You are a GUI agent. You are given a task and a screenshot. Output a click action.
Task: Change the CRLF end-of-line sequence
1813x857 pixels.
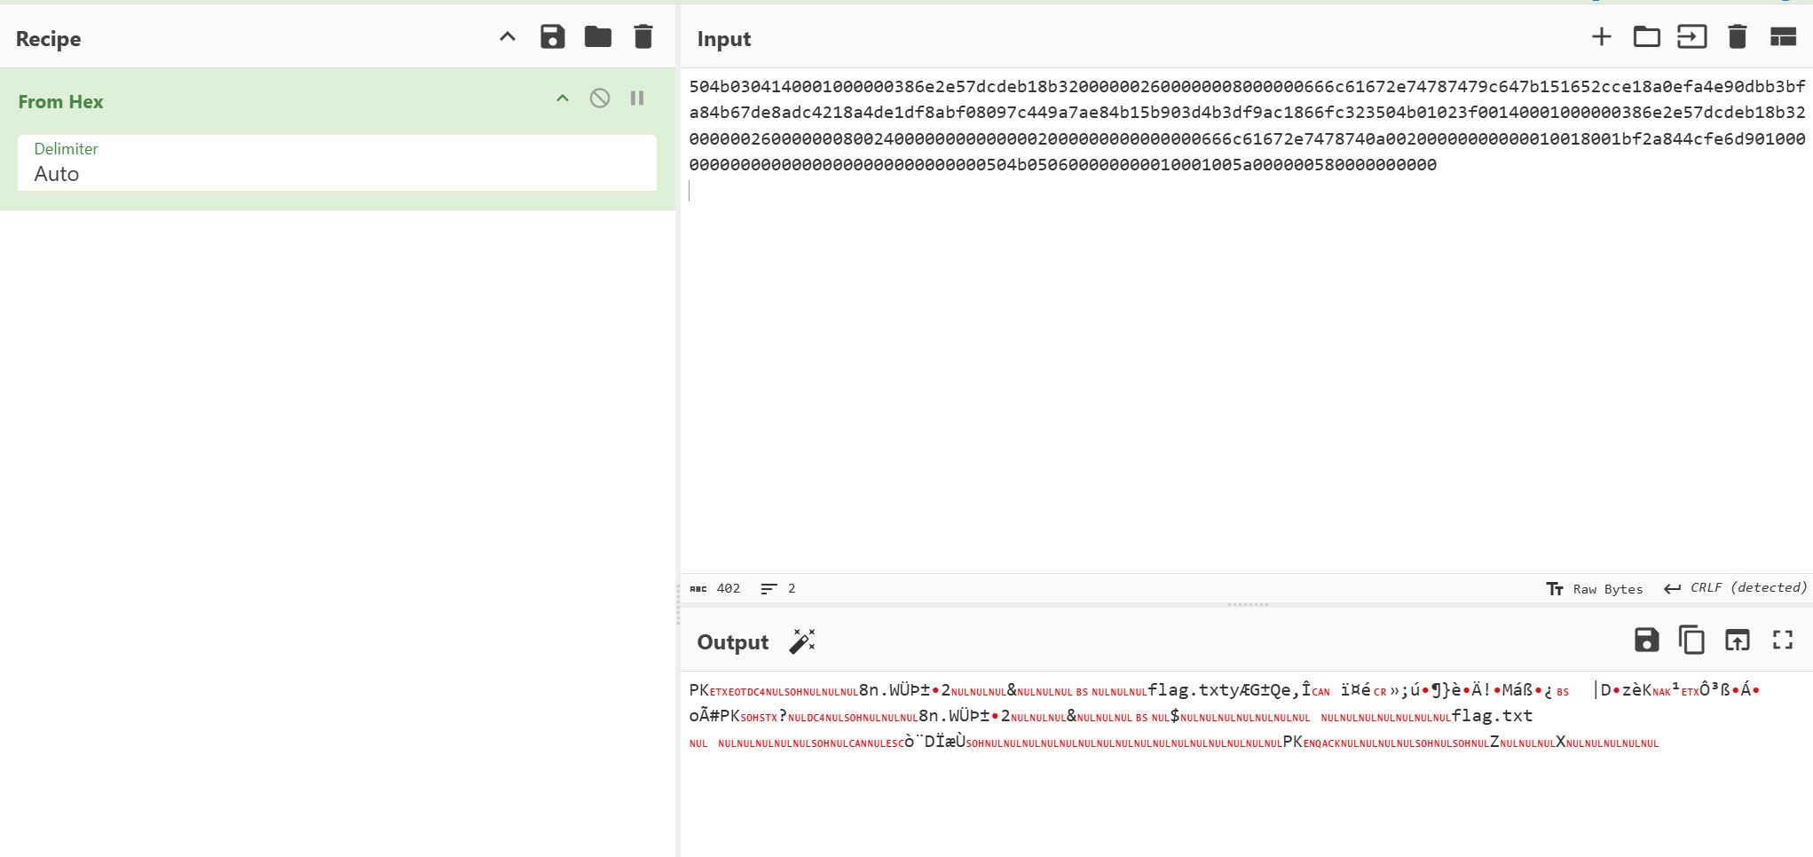1735,588
